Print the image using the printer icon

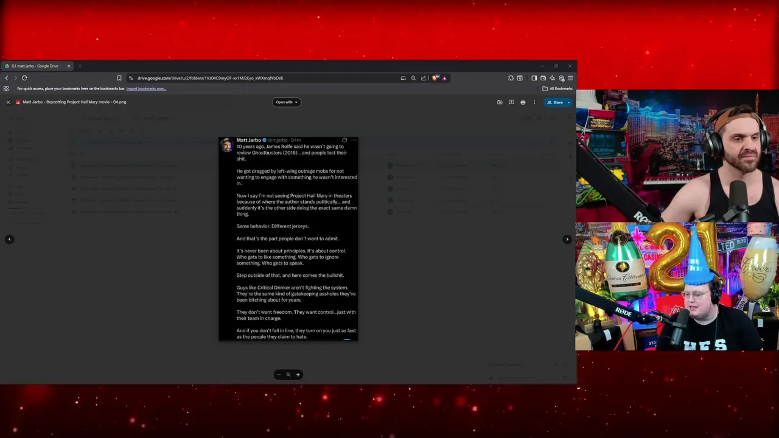[523, 102]
